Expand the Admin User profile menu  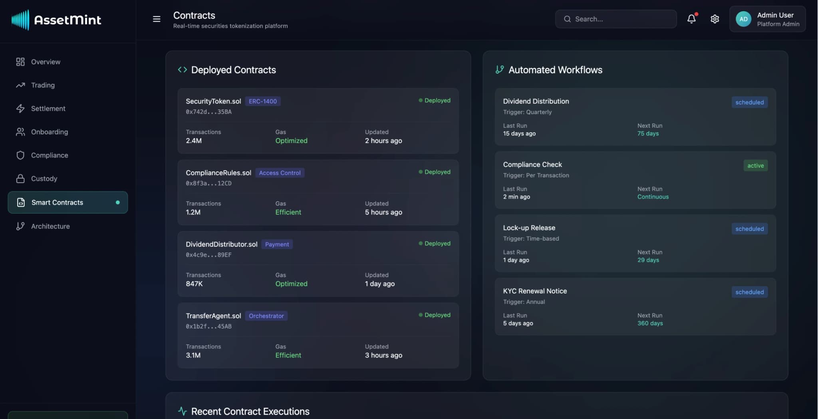(767, 19)
